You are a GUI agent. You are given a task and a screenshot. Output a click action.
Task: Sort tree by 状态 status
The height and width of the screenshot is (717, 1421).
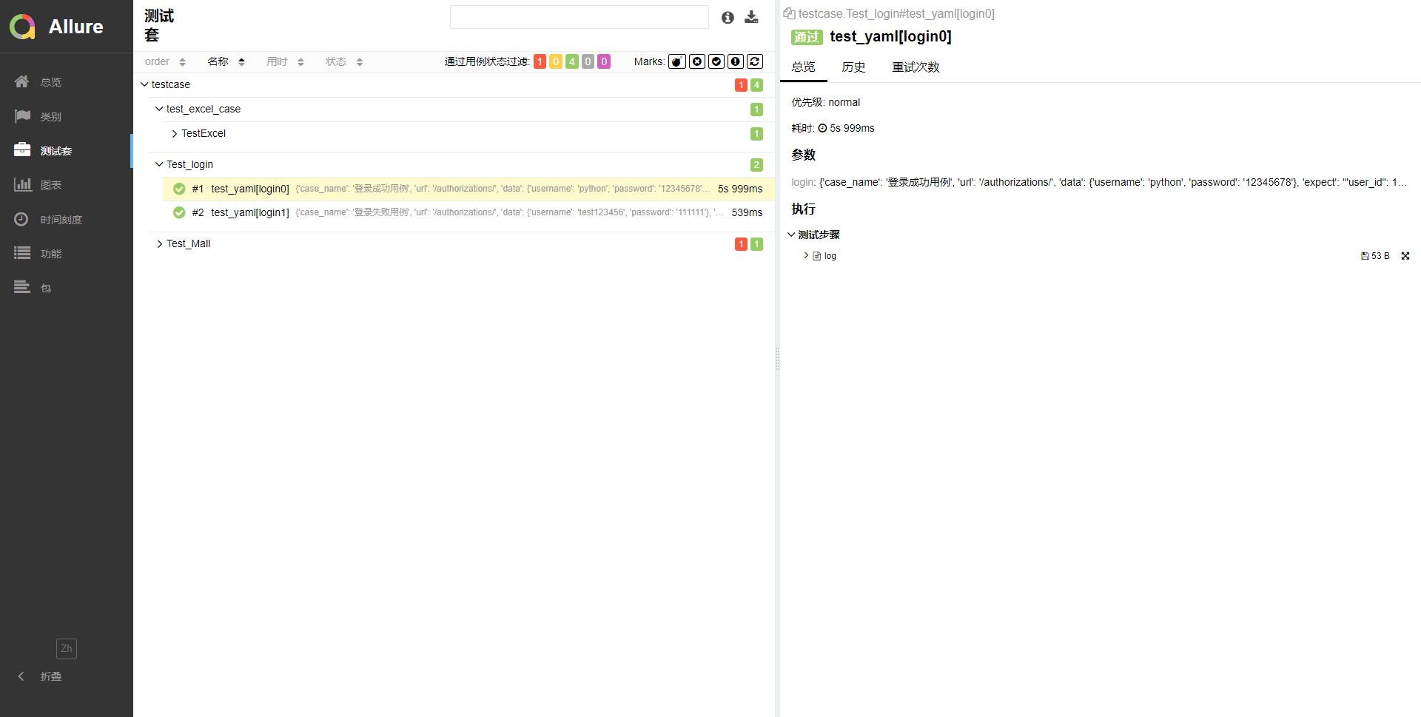[x=344, y=61]
